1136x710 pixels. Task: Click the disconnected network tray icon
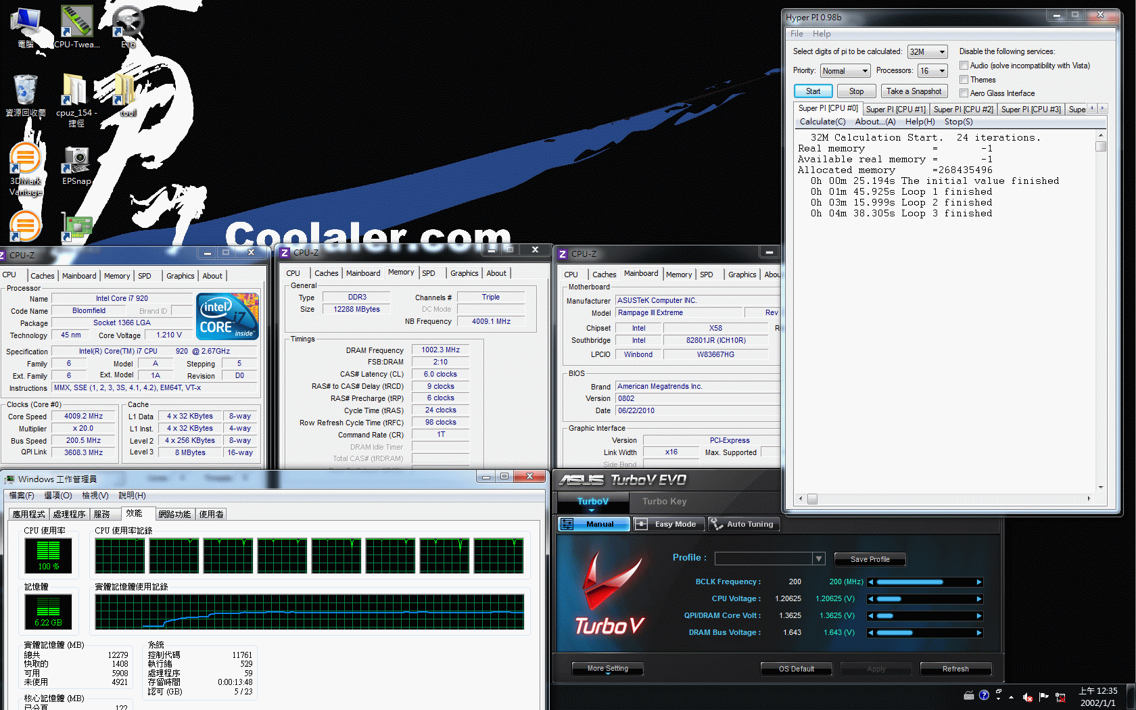click(1060, 696)
